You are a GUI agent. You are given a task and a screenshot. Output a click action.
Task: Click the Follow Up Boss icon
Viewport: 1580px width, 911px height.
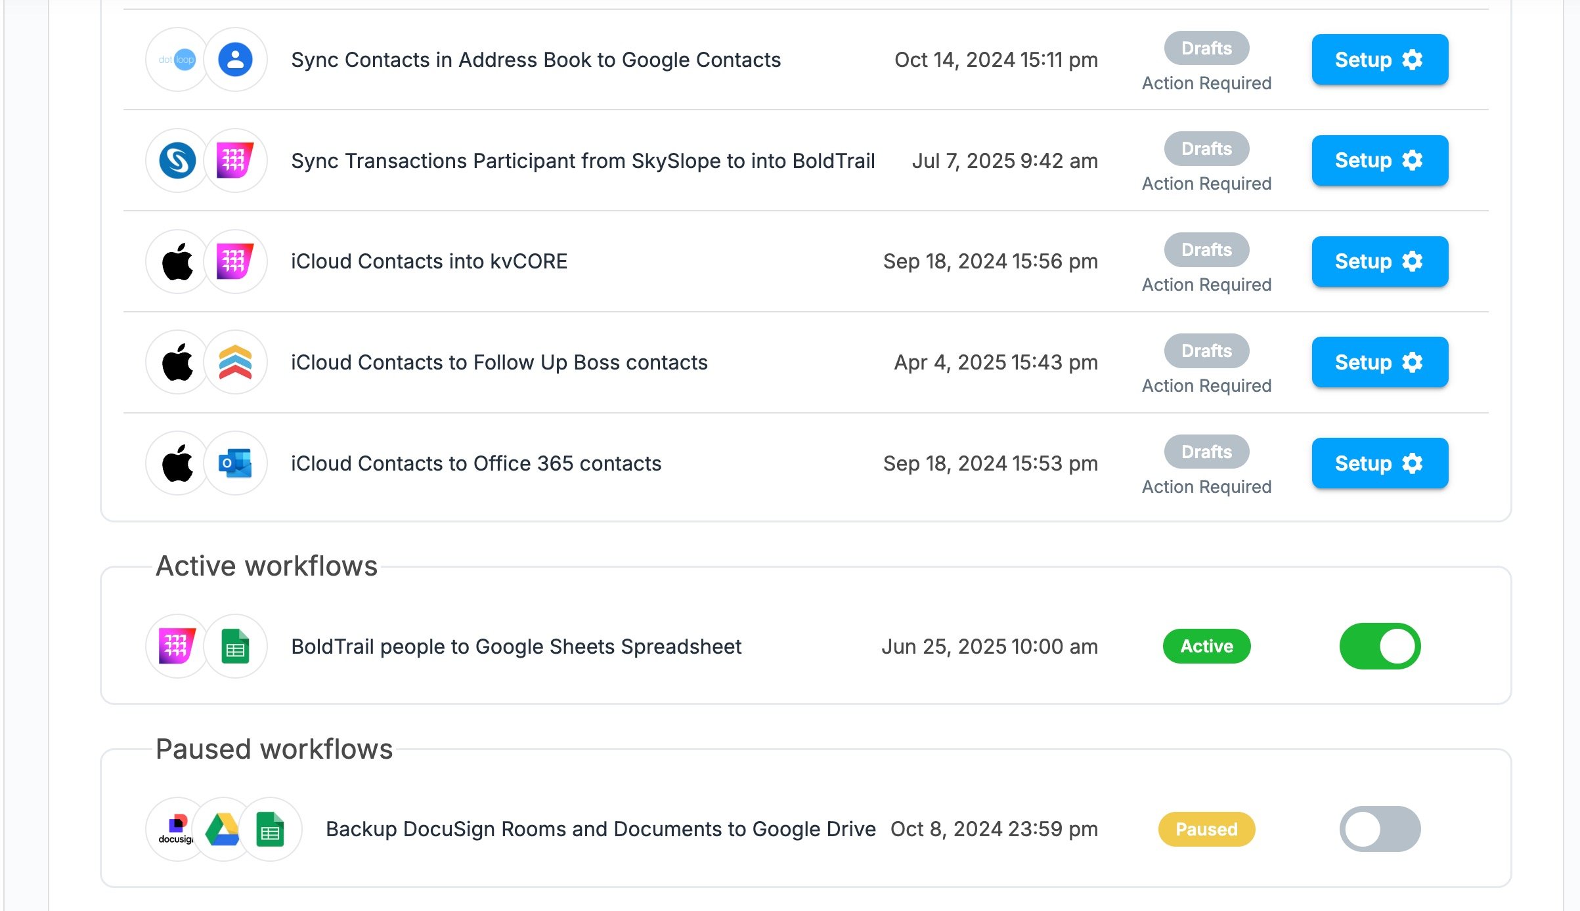coord(235,362)
